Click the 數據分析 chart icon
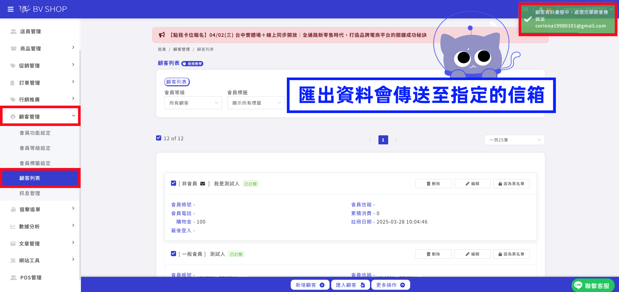This screenshot has width=619, height=292. click(13, 226)
